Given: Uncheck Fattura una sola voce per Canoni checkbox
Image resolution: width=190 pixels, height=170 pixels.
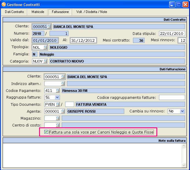Looking at the screenshot, I should (x=46, y=132).
